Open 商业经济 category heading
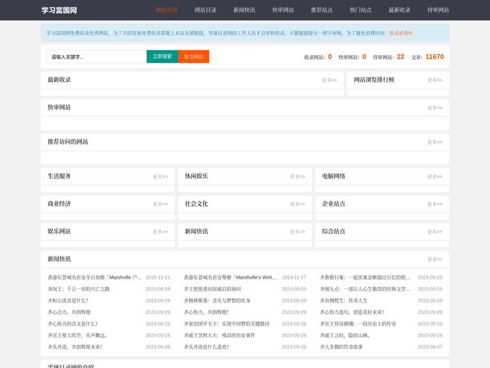 click(x=59, y=204)
